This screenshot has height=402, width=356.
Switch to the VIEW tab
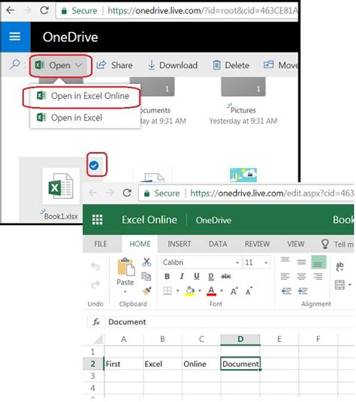coord(296,244)
